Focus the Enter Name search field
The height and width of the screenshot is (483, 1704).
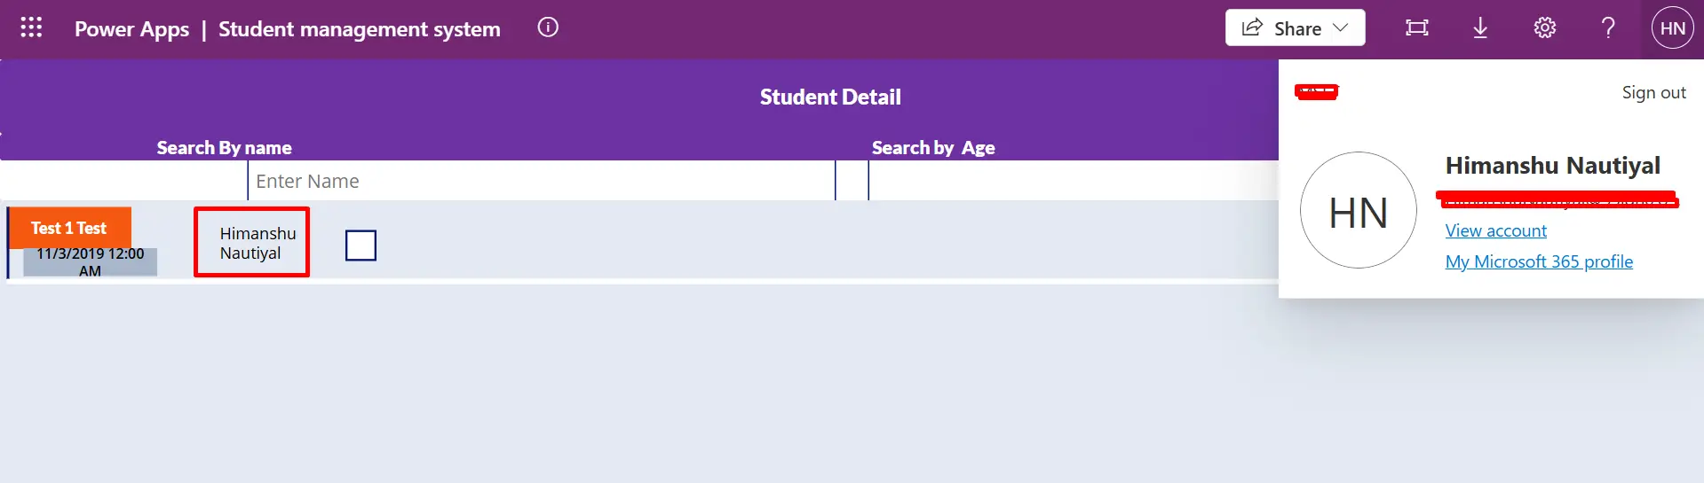[x=542, y=181]
